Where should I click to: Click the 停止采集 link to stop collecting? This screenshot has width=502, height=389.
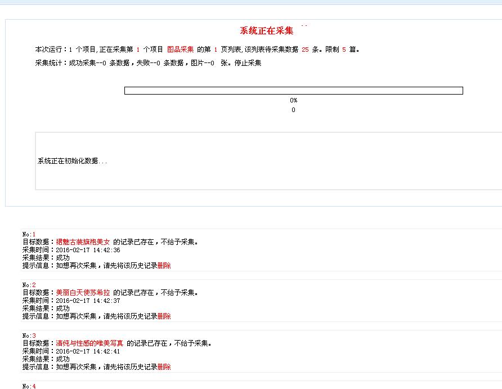click(x=248, y=63)
